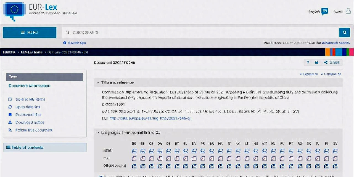Open the main MENU button
Screen dimensions: 354x177
[x=30, y=33]
